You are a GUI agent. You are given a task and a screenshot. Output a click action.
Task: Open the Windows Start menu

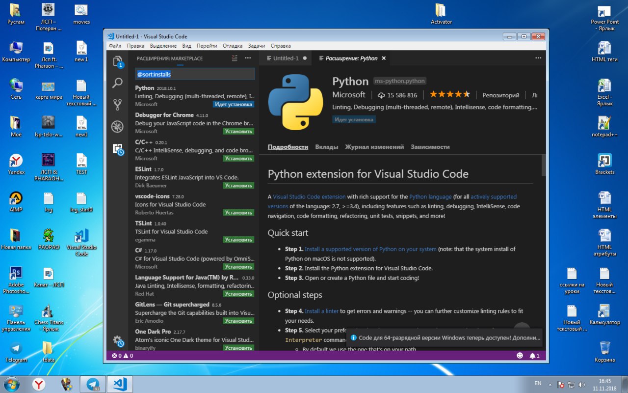coord(11,384)
